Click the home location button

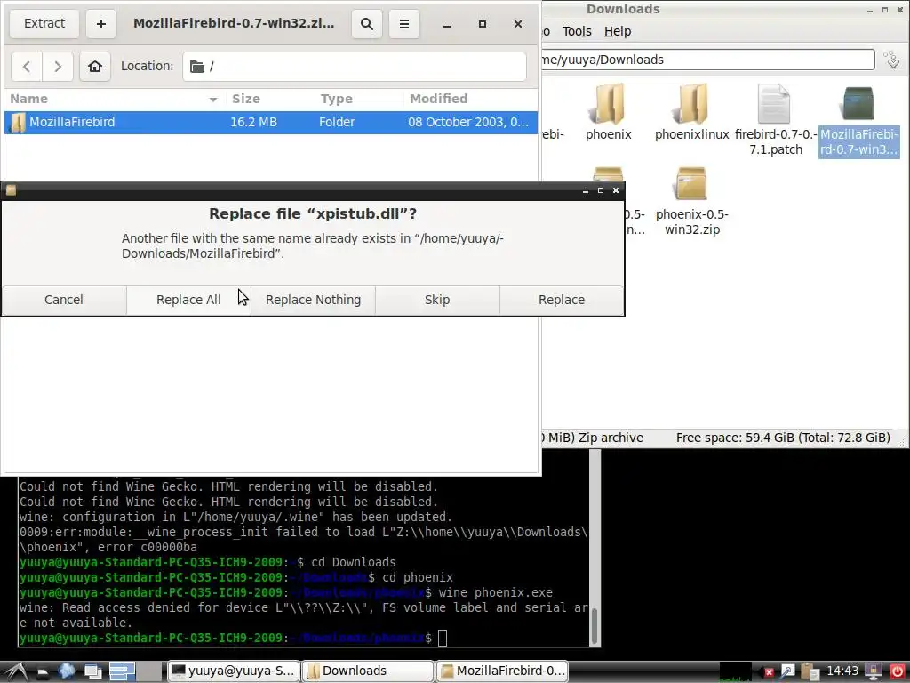[95, 66]
